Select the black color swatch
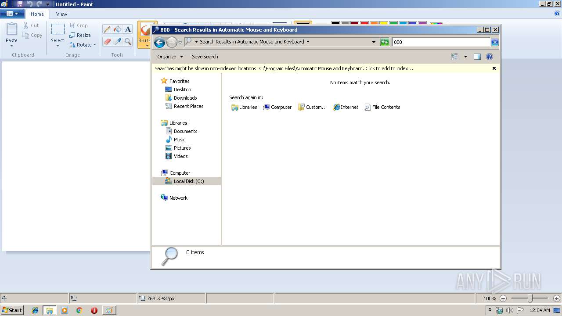Viewport: 562px width, 316px height. coord(335,23)
